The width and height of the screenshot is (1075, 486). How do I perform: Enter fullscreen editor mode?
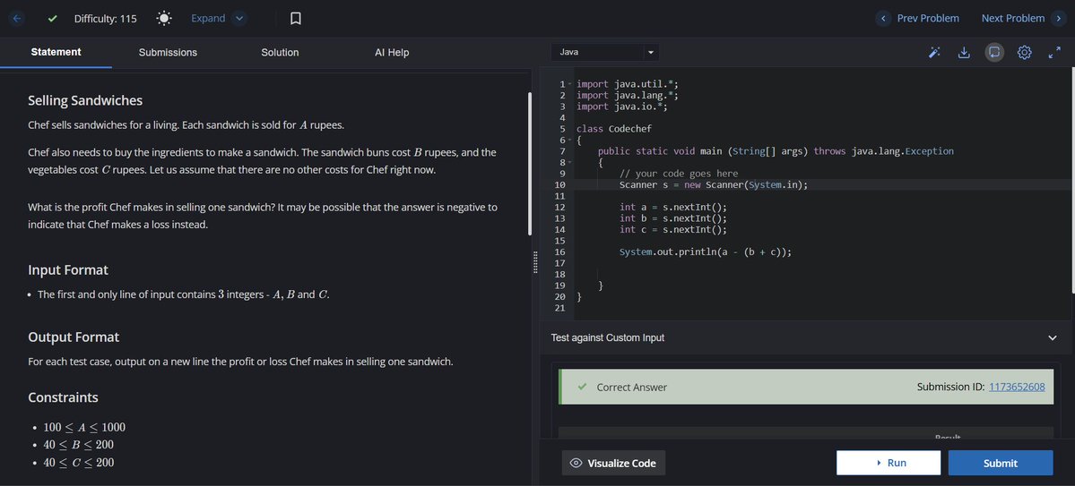1054,52
